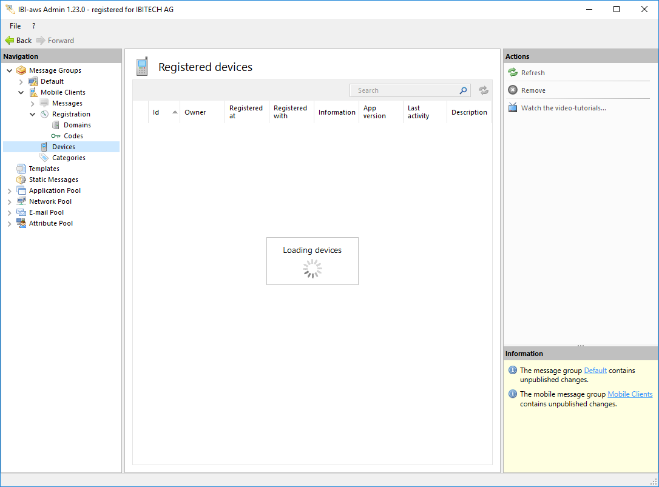Open the File menu

click(x=15, y=26)
